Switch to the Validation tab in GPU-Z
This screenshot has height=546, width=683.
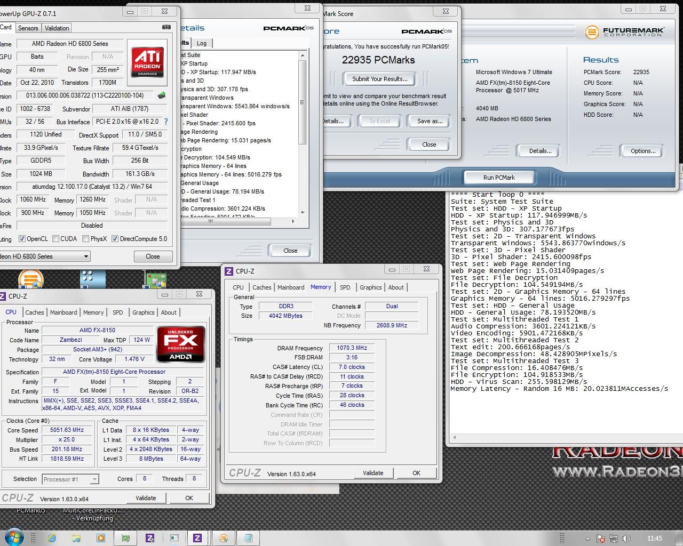[x=57, y=28]
